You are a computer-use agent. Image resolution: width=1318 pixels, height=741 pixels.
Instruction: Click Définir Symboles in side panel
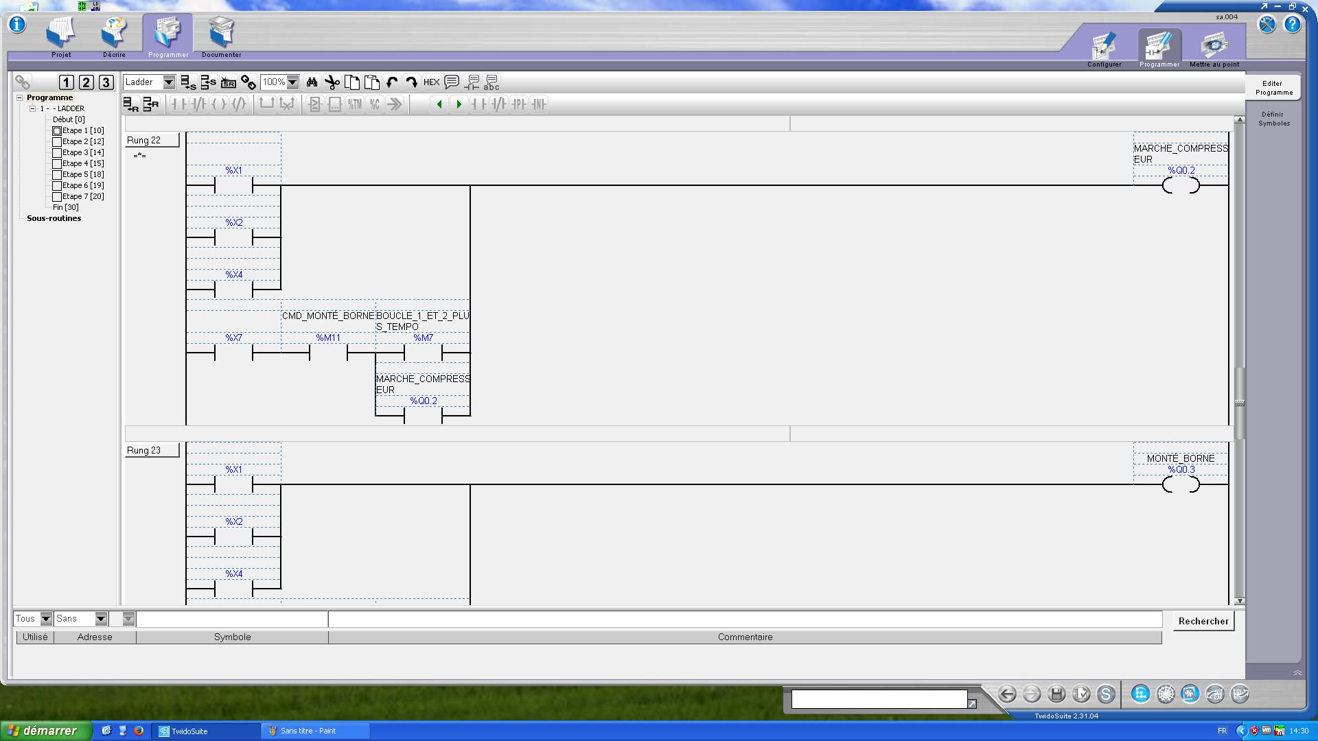coord(1273,119)
